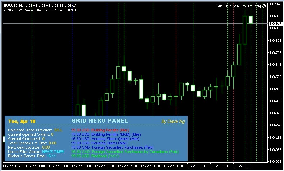Click the EURUSD,H1 symbol label
Viewport: 284px width, 171px height.
point(14,6)
